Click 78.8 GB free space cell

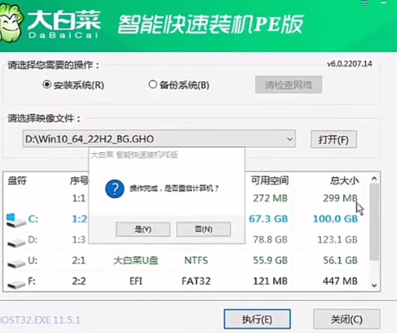270,240
